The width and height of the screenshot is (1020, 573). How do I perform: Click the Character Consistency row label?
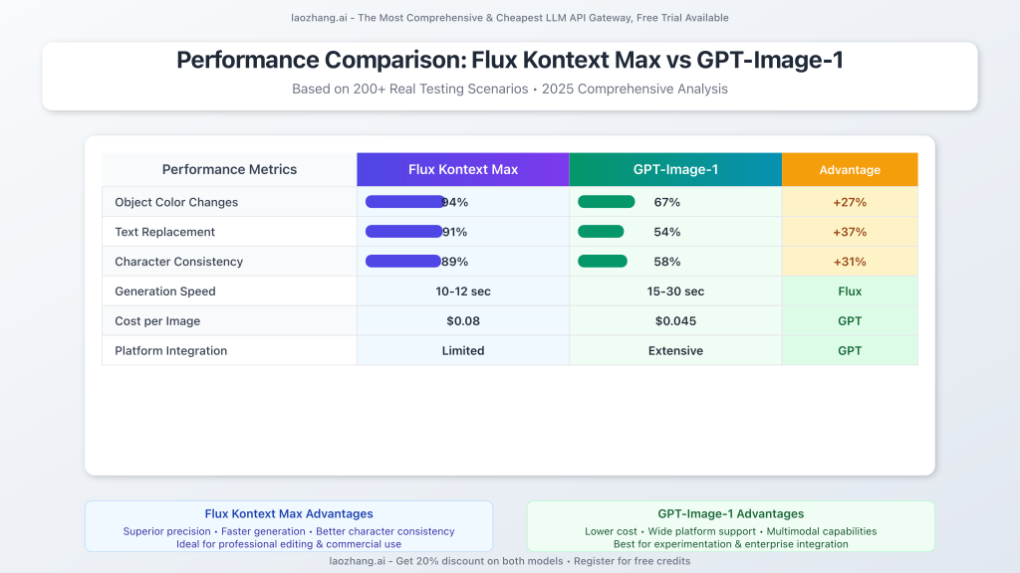coord(179,262)
